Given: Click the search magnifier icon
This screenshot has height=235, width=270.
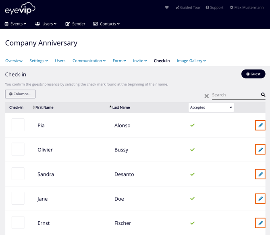Looking at the screenshot, I should (x=263, y=95).
